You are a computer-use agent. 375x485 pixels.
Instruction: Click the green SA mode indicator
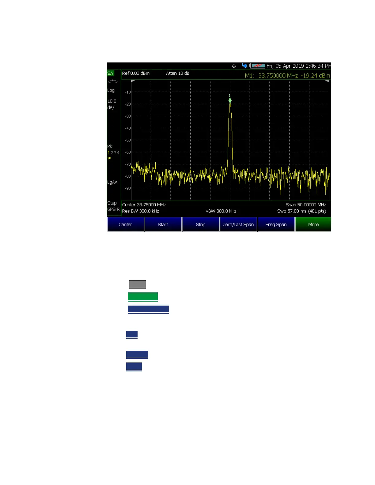point(110,73)
